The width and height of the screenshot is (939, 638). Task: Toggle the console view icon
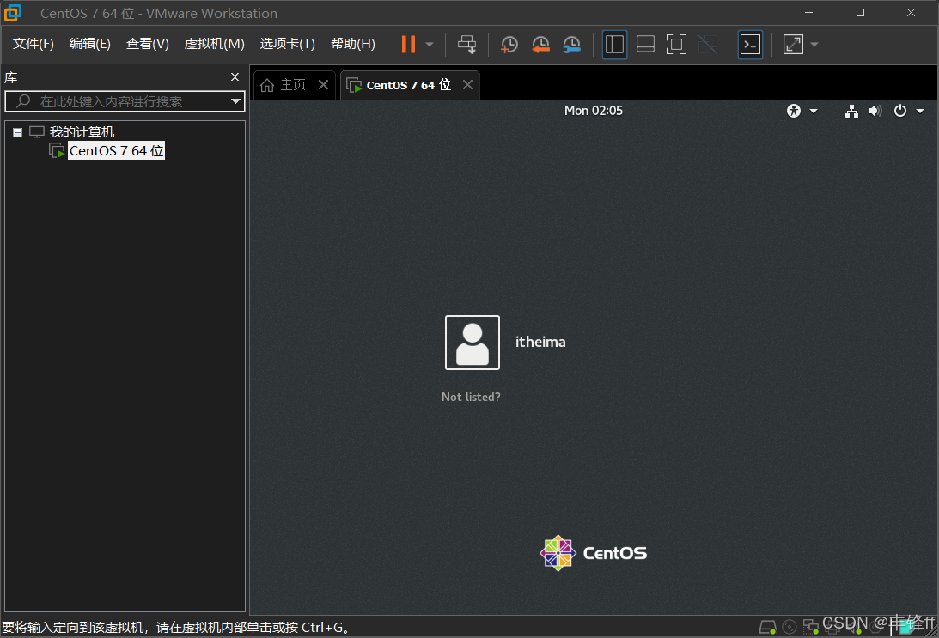tap(750, 45)
